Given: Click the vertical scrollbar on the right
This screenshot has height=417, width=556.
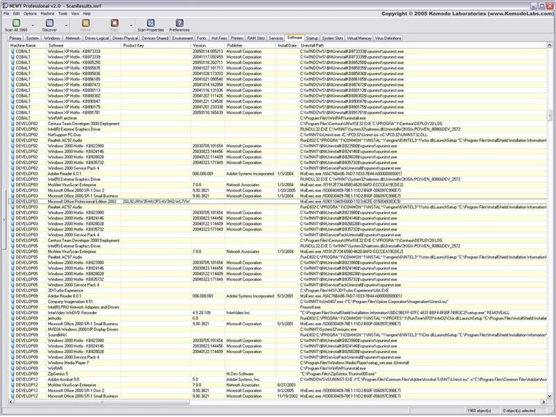Looking at the screenshot, I should tap(552, 208).
